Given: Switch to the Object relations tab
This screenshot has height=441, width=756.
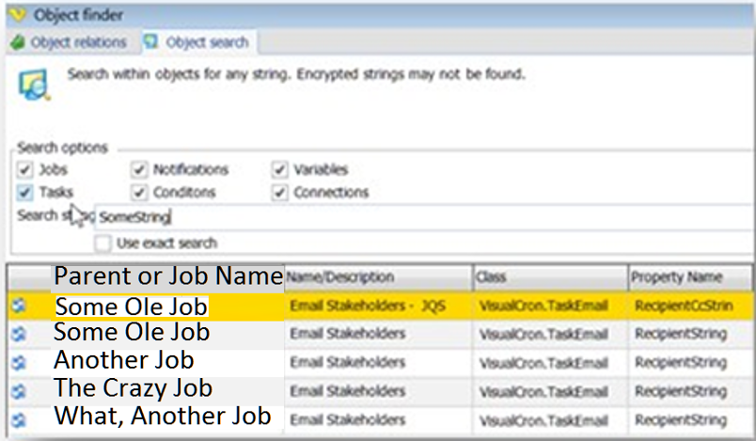Looking at the screenshot, I should pos(69,42).
